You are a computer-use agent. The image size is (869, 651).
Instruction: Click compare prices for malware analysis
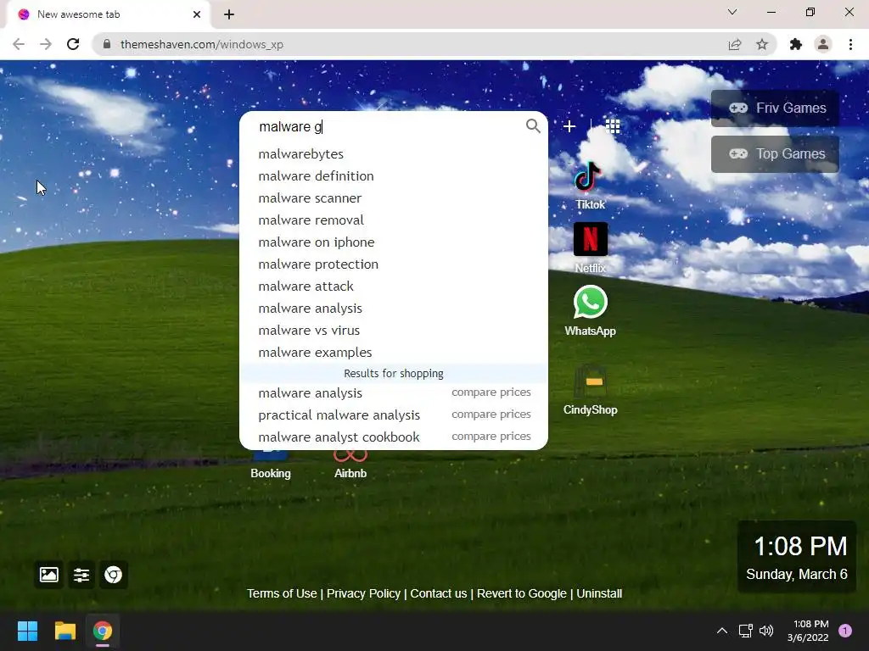pyautogui.click(x=491, y=392)
